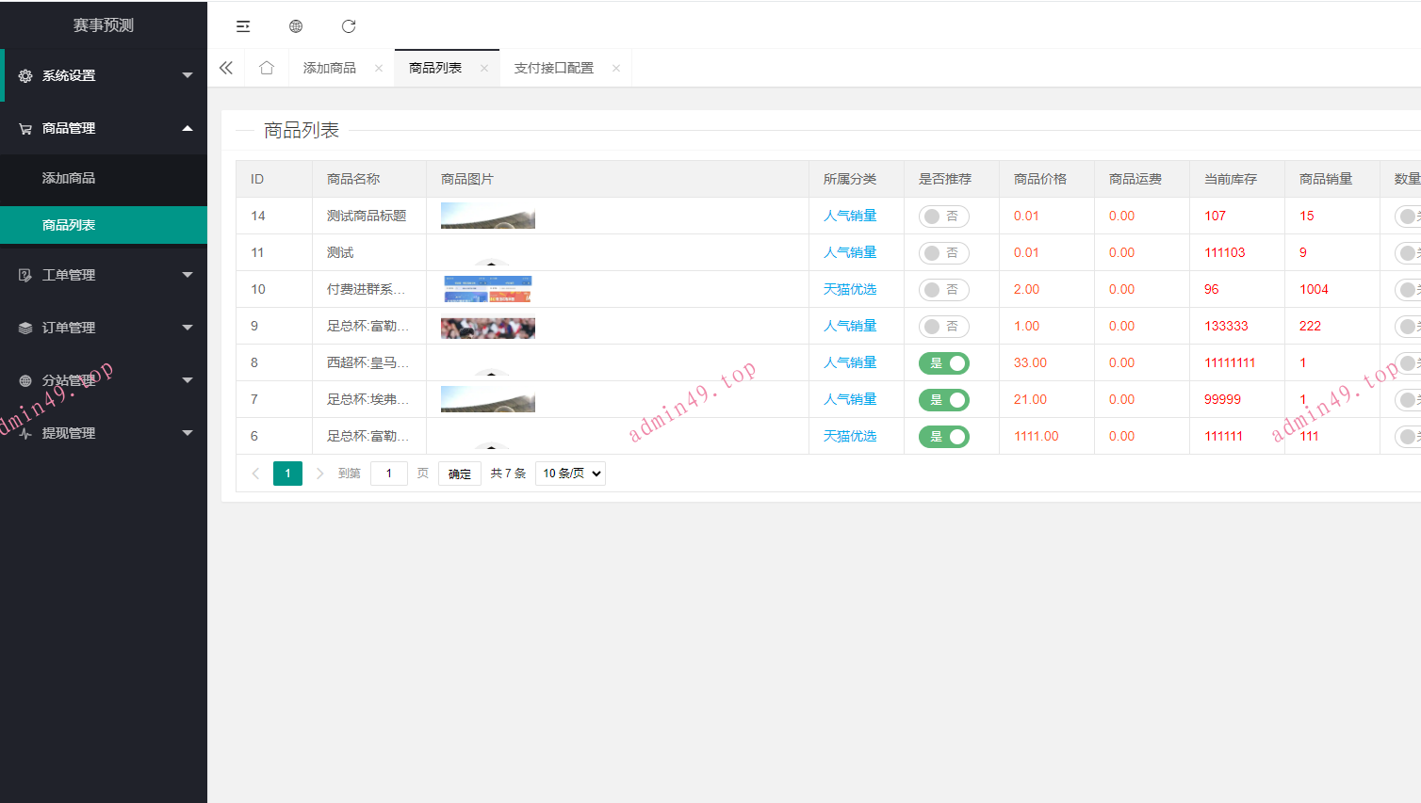
Task: Open the 10 条/页 page size dropdown
Action: (x=570, y=474)
